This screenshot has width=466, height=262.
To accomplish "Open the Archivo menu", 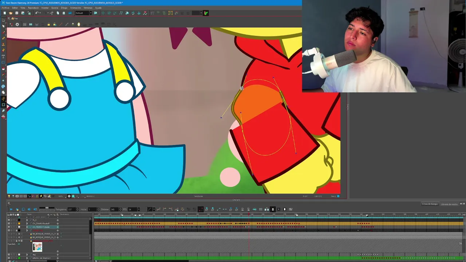I will click(5, 8).
